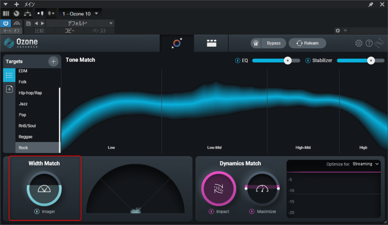This screenshot has width=388, height=225.
Task: Load the next preset arrow
Action: [x=42, y=23]
